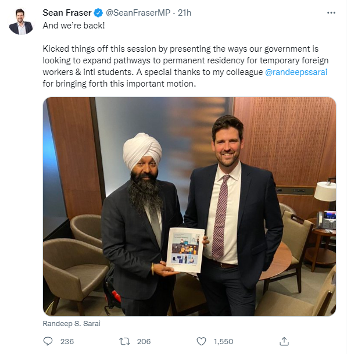Click the 'And we're back!' line
Viewport: 347px width, 354px height.
point(74,26)
